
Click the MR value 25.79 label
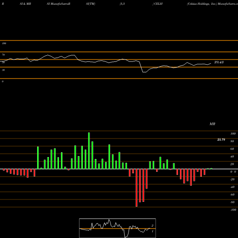point(221,139)
